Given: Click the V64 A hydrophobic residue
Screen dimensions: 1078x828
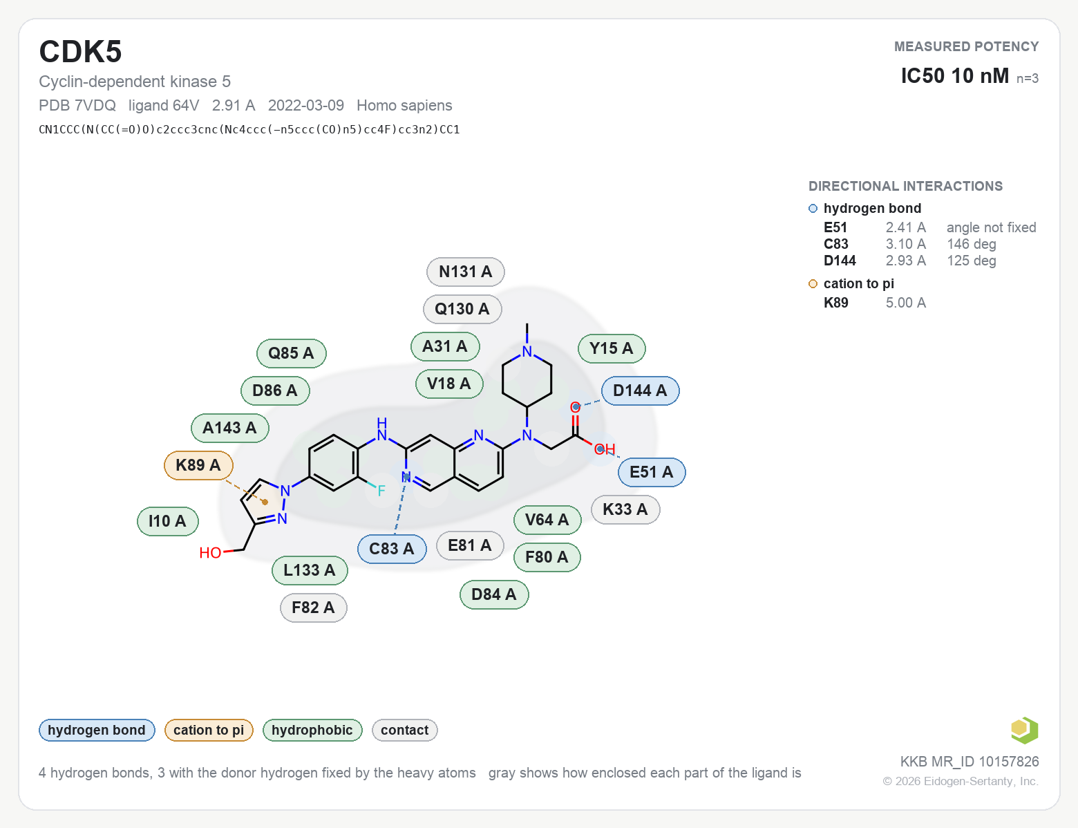Looking at the screenshot, I should pos(547,520).
